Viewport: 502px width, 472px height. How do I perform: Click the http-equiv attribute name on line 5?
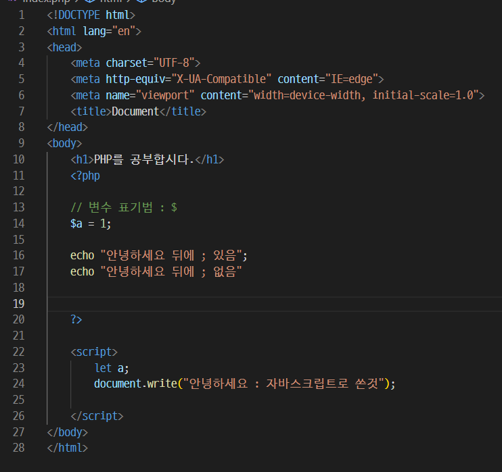[135, 79]
